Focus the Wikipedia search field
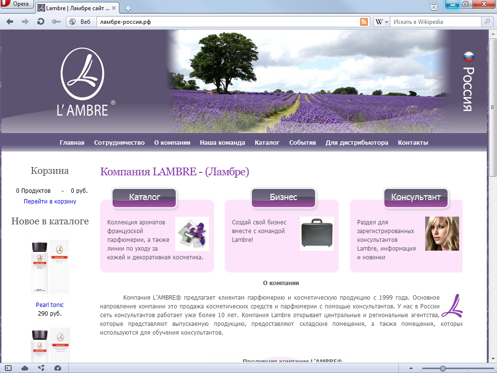 coord(436,22)
